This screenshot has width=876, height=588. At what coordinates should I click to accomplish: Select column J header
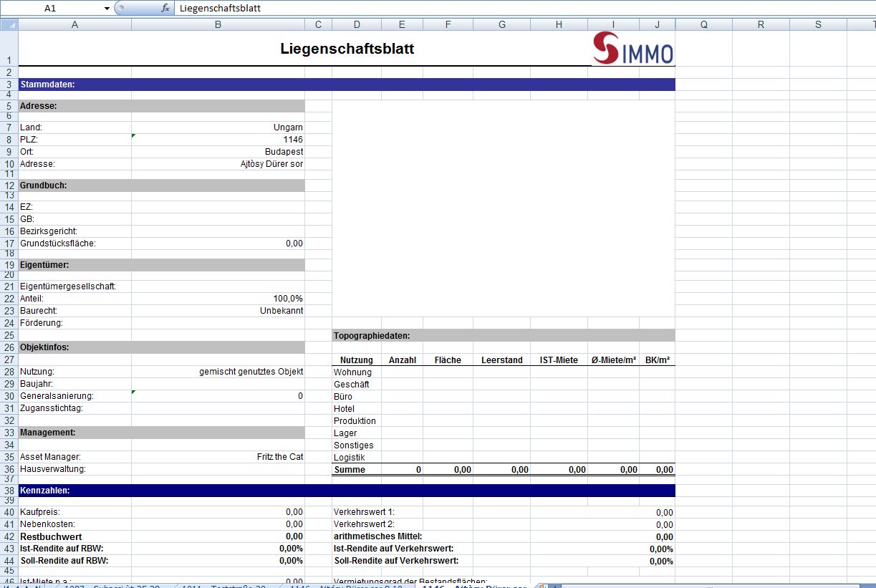click(x=658, y=24)
